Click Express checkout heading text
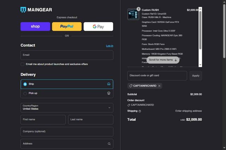This screenshot has width=226, height=150. pyautogui.click(x=67, y=17)
